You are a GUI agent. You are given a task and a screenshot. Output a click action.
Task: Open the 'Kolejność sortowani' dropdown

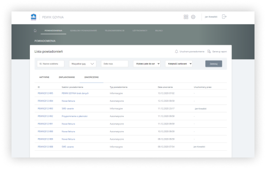pyautogui.click(x=179, y=64)
